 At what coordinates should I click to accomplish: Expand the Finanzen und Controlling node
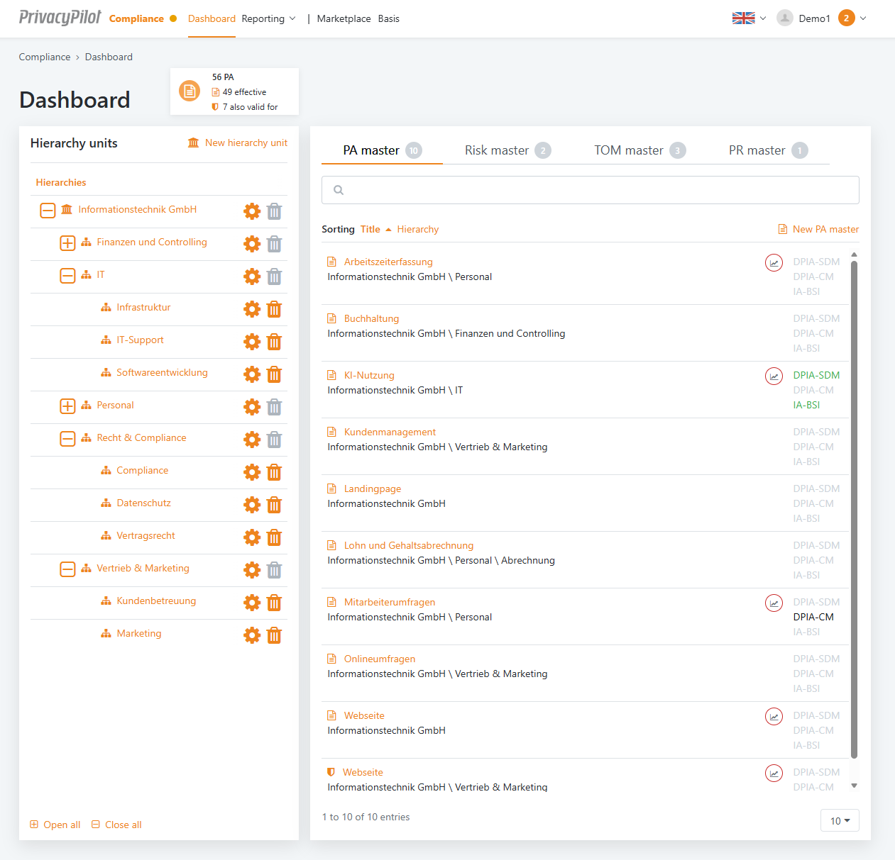67,243
